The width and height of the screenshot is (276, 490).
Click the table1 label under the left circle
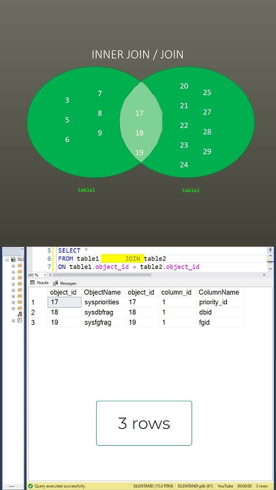click(87, 190)
